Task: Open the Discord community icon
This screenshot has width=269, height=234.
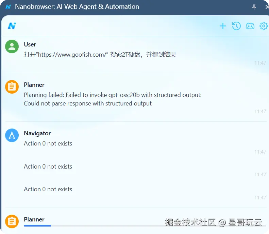Action: pos(250,26)
